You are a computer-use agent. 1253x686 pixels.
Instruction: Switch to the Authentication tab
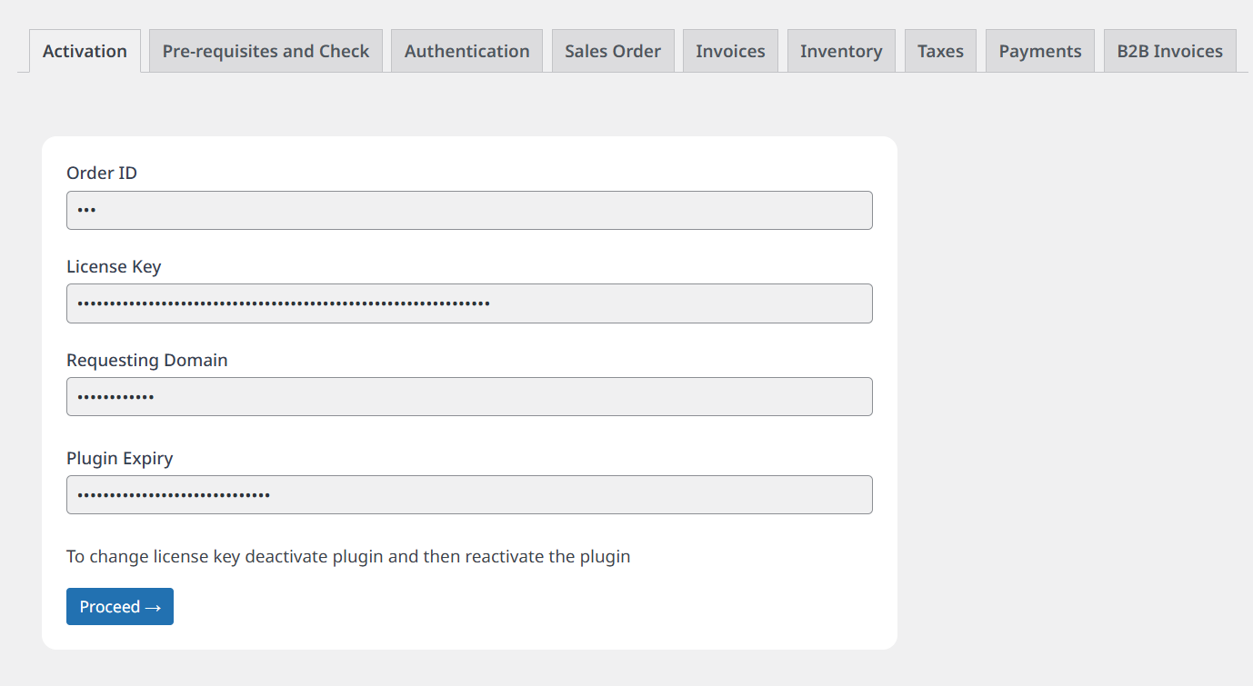466,51
